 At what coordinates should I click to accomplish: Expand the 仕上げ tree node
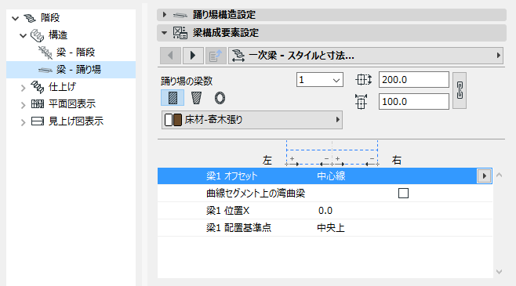(x=23, y=88)
